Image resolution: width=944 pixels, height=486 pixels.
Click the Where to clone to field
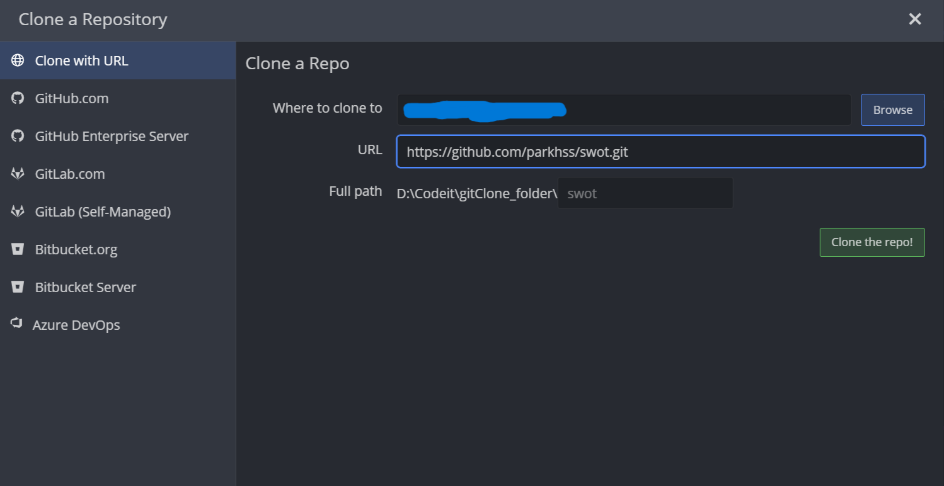click(624, 110)
